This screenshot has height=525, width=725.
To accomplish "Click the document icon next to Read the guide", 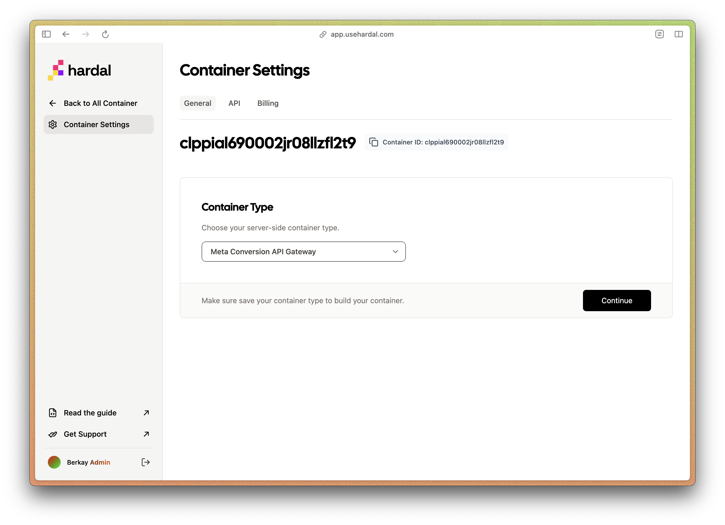I will [53, 413].
